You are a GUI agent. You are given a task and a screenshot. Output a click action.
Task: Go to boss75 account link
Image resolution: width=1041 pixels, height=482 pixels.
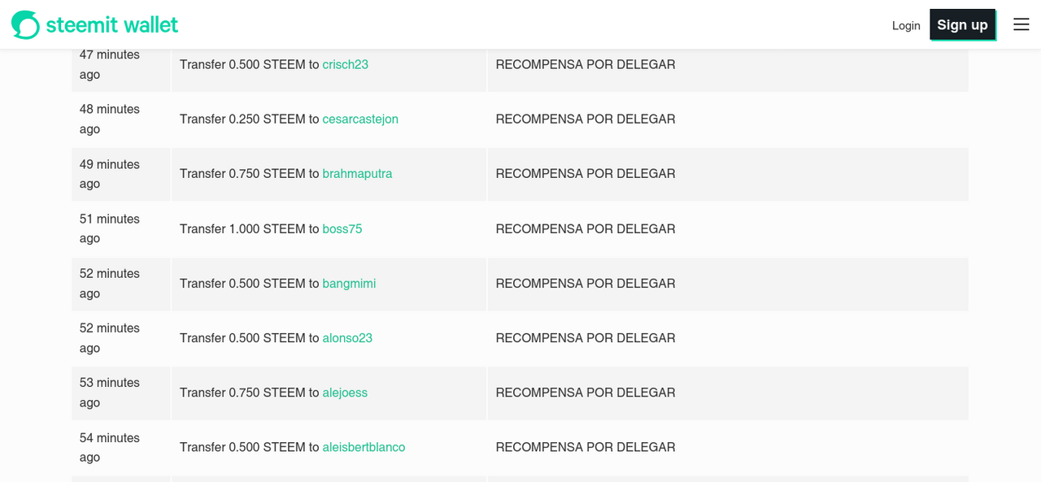[x=342, y=228]
